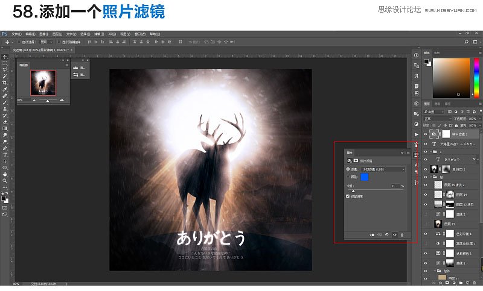Open the Properties panel flyout menu
Image resolution: width=483 pixels, height=291 pixels.
click(408, 152)
